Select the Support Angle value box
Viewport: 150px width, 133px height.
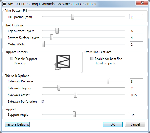(x=136, y=114)
